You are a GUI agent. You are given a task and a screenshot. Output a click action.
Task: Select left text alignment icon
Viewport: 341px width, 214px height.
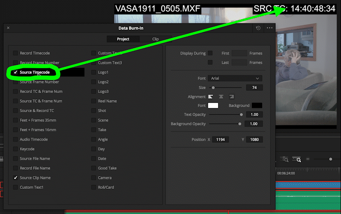click(210, 97)
